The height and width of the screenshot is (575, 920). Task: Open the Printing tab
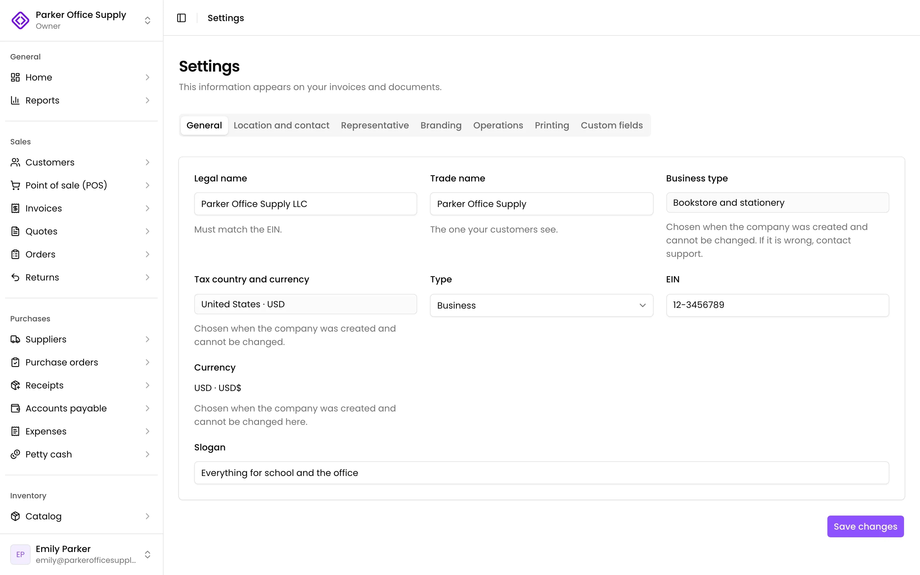[x=552, y=125]
